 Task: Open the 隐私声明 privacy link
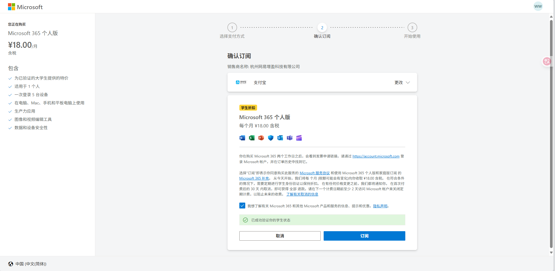(380, 206)
